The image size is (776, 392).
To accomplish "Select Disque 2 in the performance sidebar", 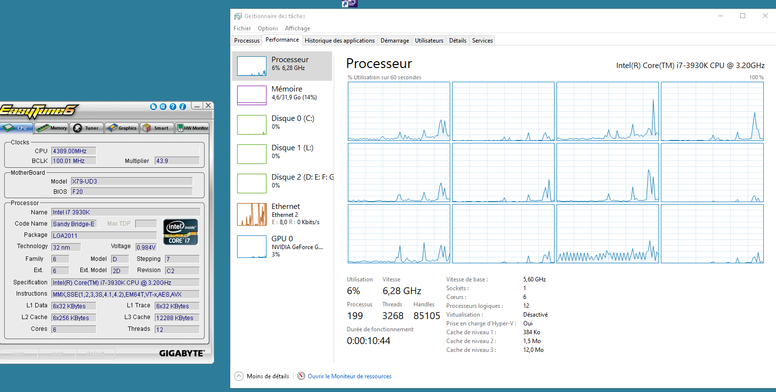I will click(282, 184).
